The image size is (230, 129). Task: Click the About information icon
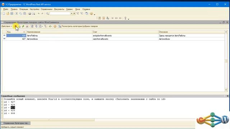pos(91,14)
